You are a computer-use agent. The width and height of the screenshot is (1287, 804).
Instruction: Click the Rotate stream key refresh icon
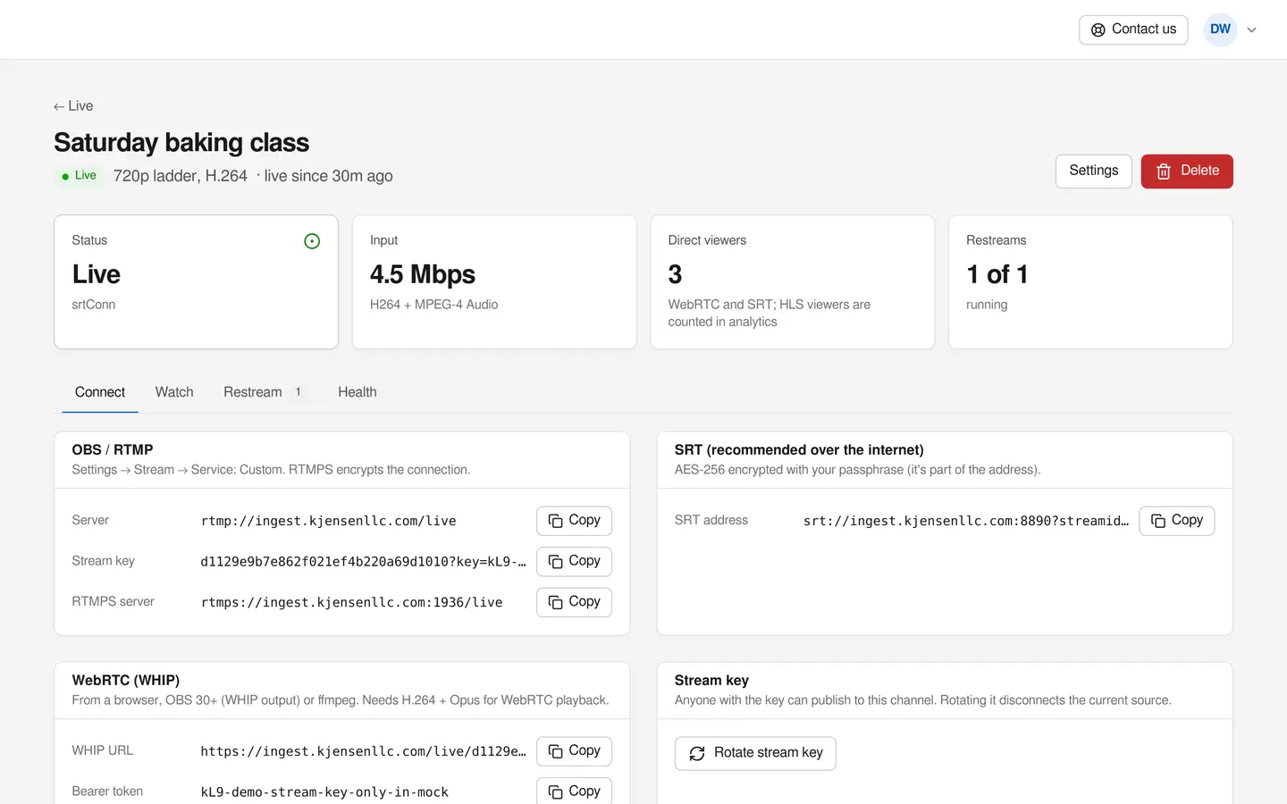(x=697, y=753)
